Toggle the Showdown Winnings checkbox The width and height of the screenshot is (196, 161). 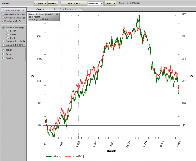pyautogui.click(x=3, y=18)
